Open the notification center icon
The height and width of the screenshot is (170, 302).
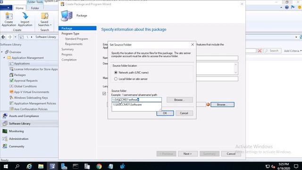(x=296, y=166)
